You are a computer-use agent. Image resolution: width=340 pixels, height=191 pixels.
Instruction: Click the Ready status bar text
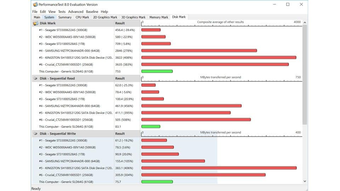pyautogui.click(x=36, y=189)
